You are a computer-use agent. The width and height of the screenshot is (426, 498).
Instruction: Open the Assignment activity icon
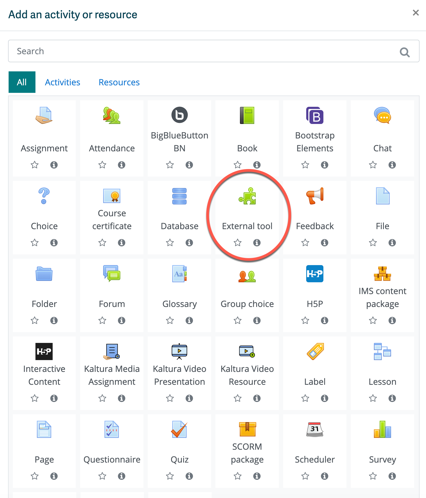[x=44, y=115]
